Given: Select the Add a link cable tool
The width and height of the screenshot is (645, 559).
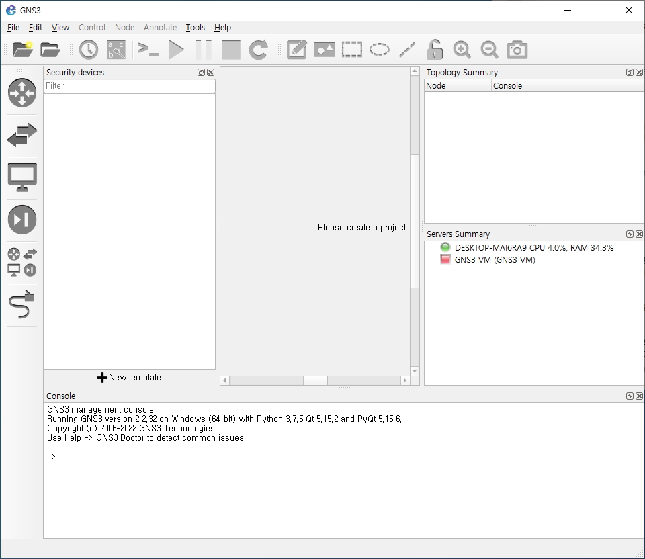Looking at the screenshot, I should [x=21, y=304].
